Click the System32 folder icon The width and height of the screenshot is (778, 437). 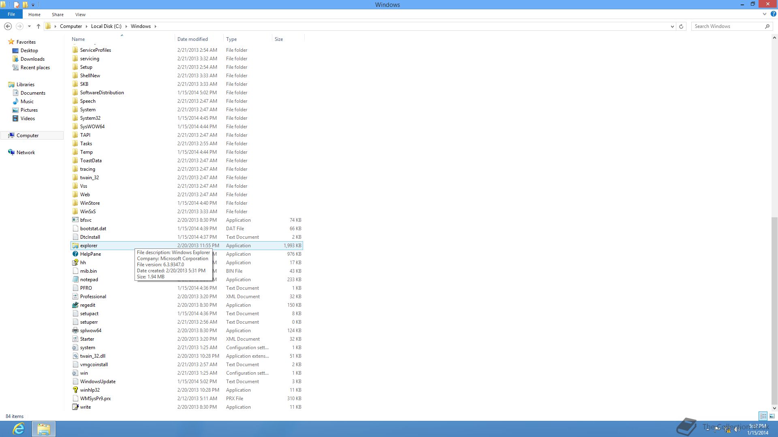click(75, 118)
